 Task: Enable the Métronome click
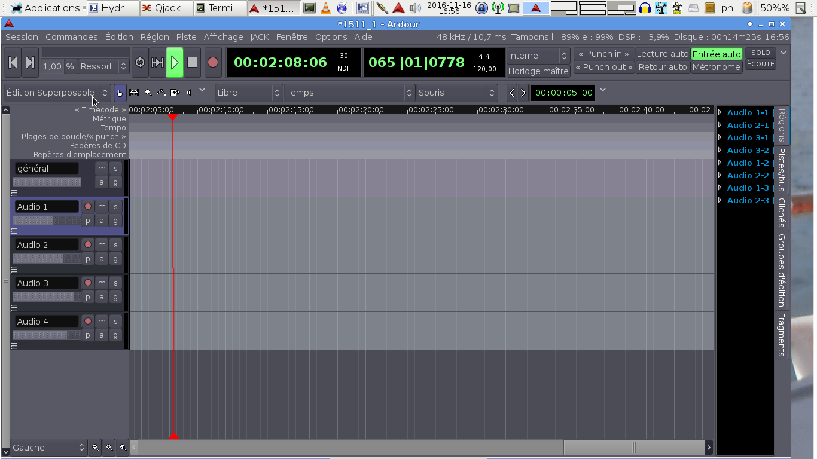click(717, 67)
